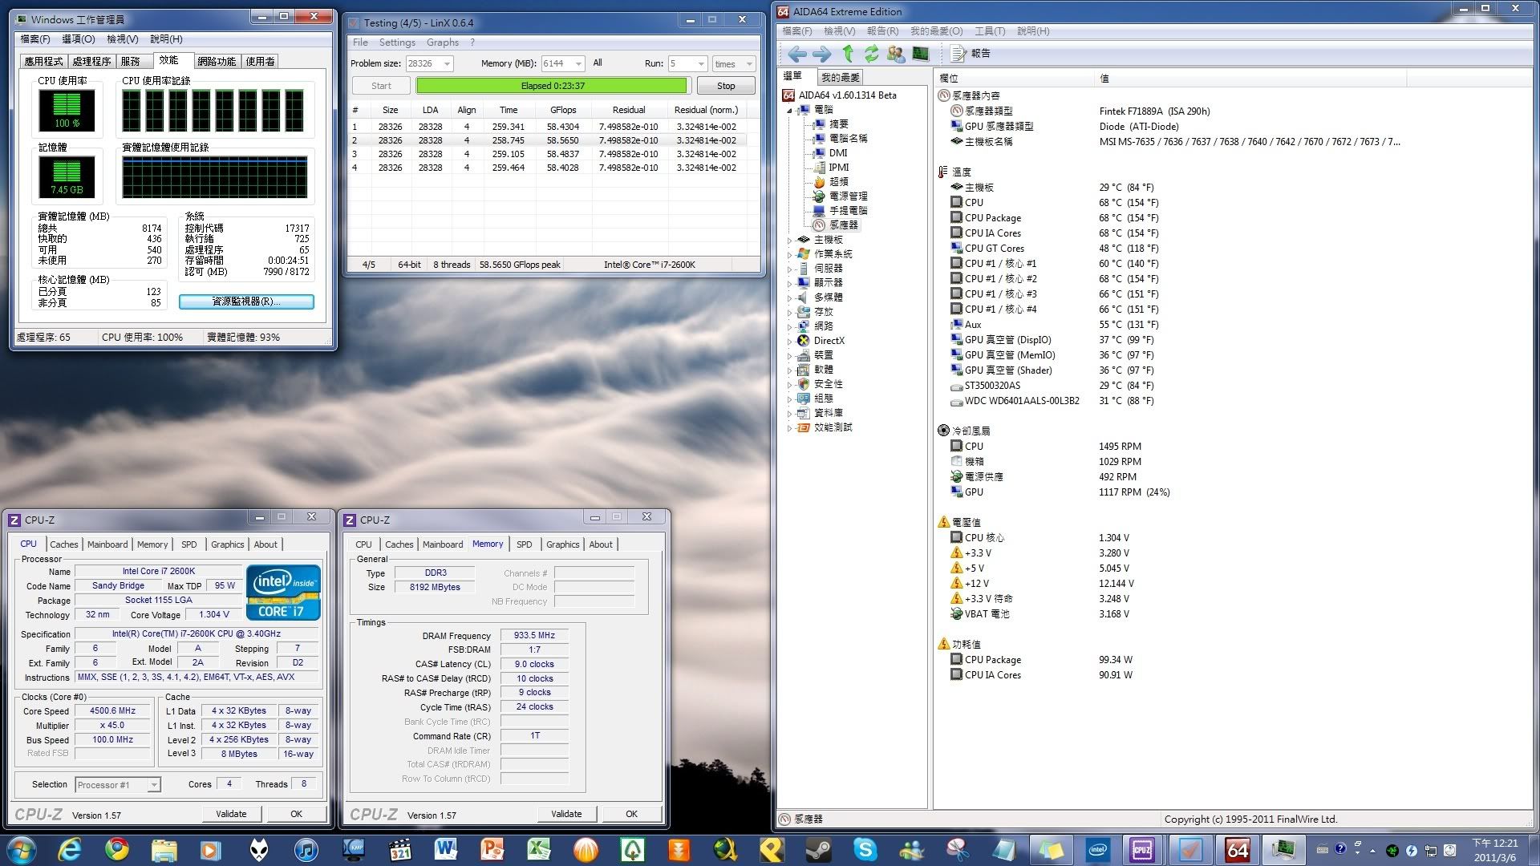Open Internet Explorer from the taskbar

[x=70, y=849]
